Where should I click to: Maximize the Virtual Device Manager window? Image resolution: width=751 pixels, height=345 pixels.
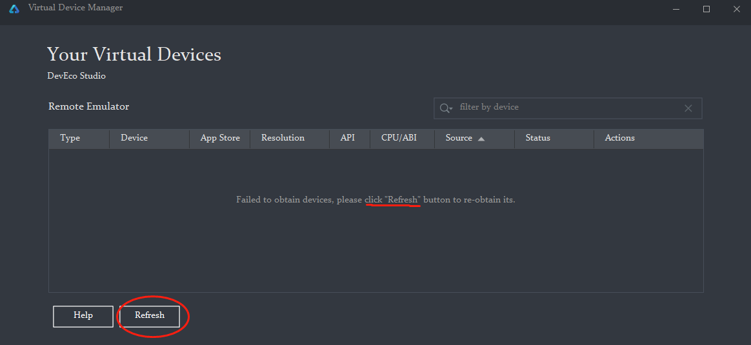[706, 9]
